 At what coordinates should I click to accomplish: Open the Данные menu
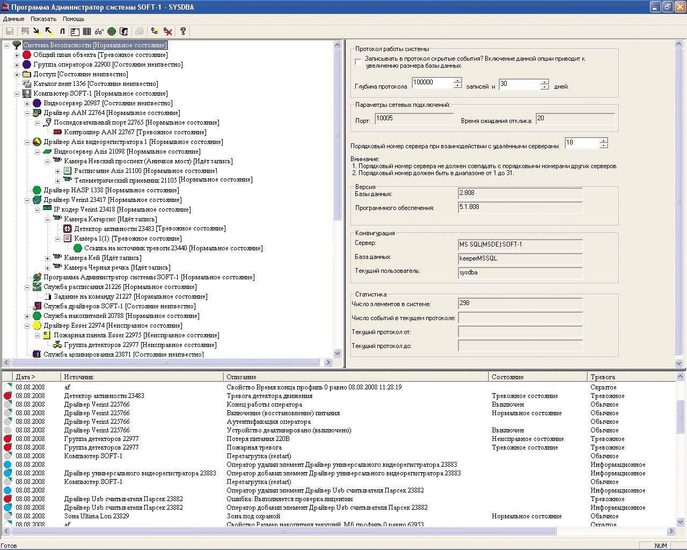point(13,19)
